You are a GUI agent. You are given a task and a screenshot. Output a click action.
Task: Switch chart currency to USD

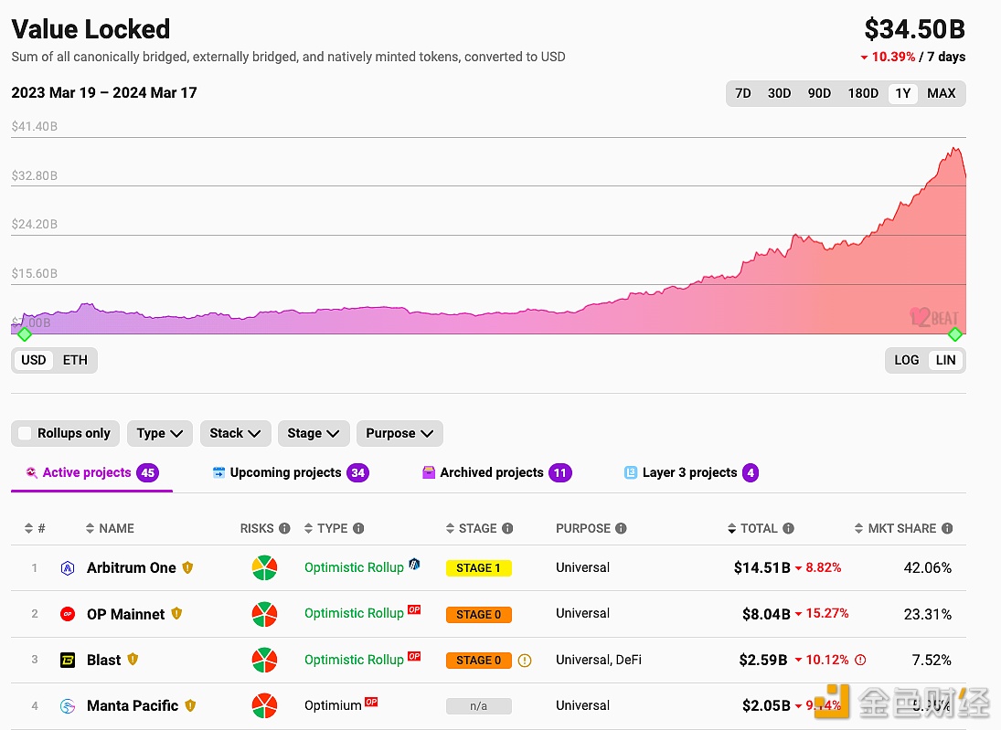[33, 360]
